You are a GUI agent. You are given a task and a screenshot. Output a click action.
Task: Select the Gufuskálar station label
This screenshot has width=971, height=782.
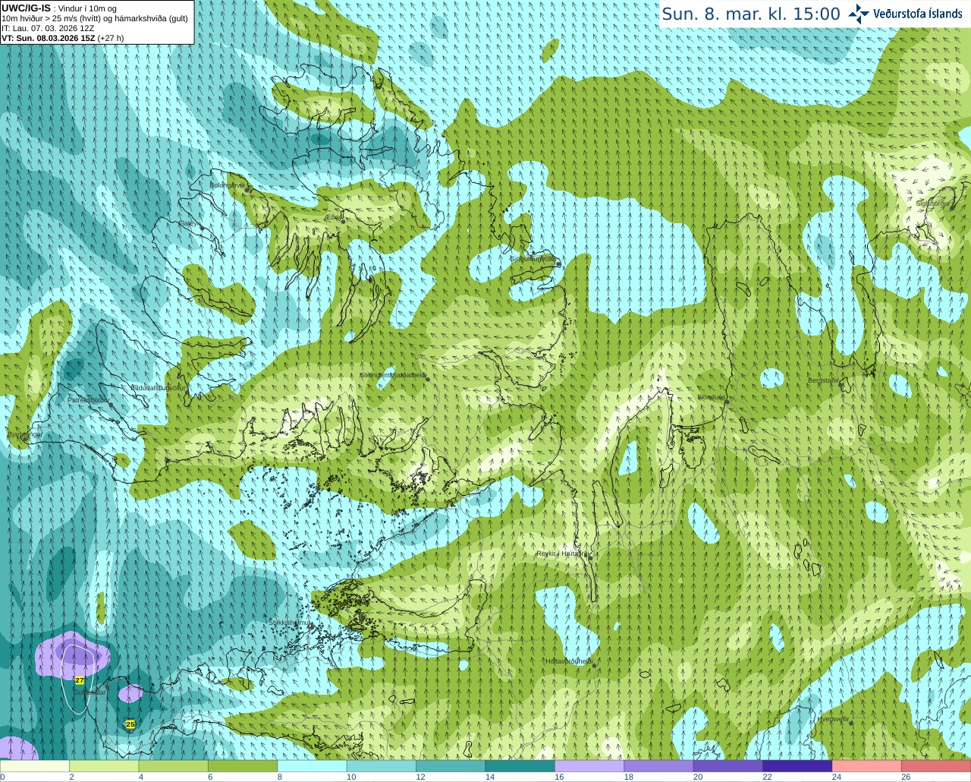coord(90,693)
